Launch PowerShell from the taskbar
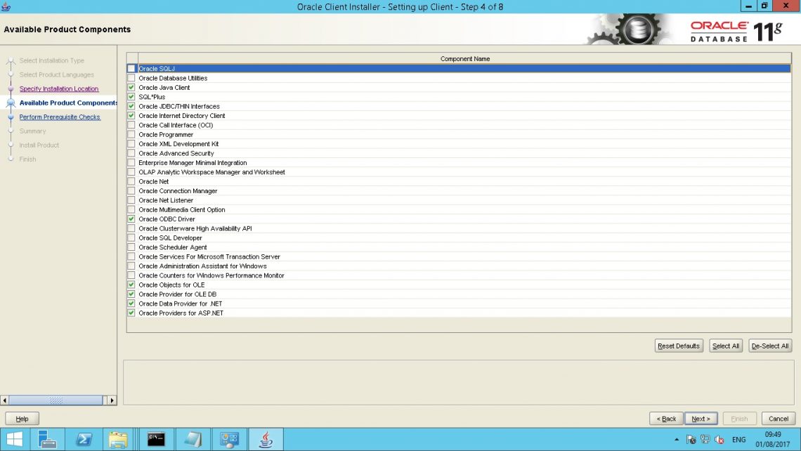 point(84,439)
